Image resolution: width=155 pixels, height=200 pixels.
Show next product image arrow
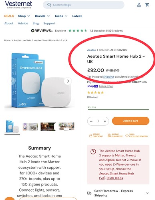[x=68, y=81]
